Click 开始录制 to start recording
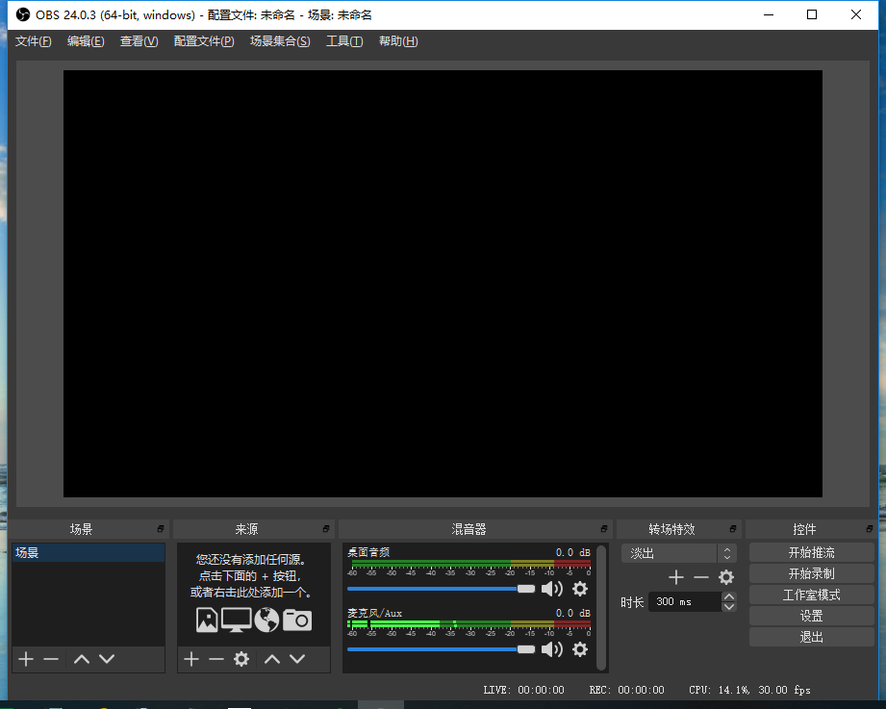Image resolution: width=886 pixels, height=709 pixels. [x=811, y=573]
